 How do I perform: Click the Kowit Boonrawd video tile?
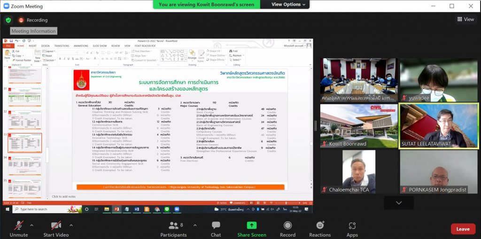[x=359, y=126]
